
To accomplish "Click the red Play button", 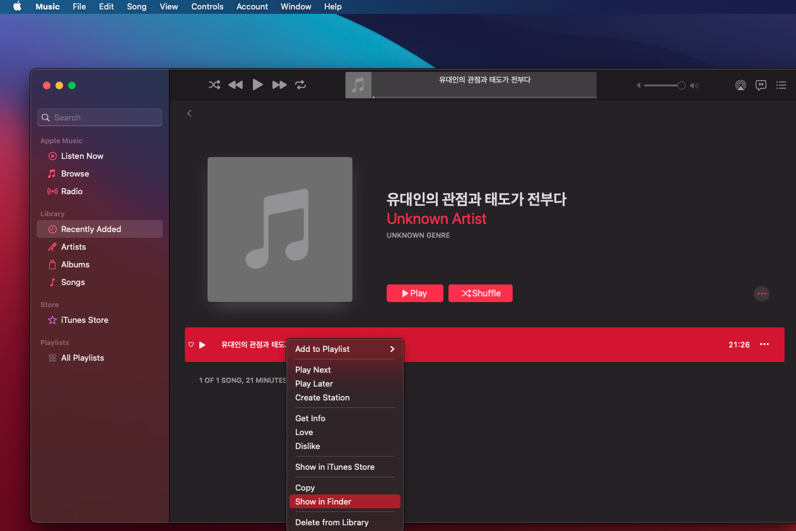I will pyautogui.click(x=415, y=293).
